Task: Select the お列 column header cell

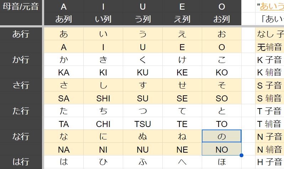Action: pyautogui.click(x=222, y=19)
